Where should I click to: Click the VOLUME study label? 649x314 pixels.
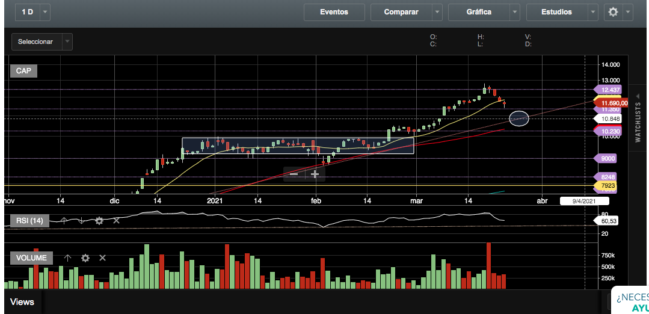(x=31, y=258)
